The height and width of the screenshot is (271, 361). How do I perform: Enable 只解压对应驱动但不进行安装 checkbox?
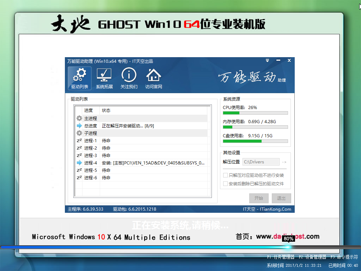pyautogui.click(x=226, y=175)
